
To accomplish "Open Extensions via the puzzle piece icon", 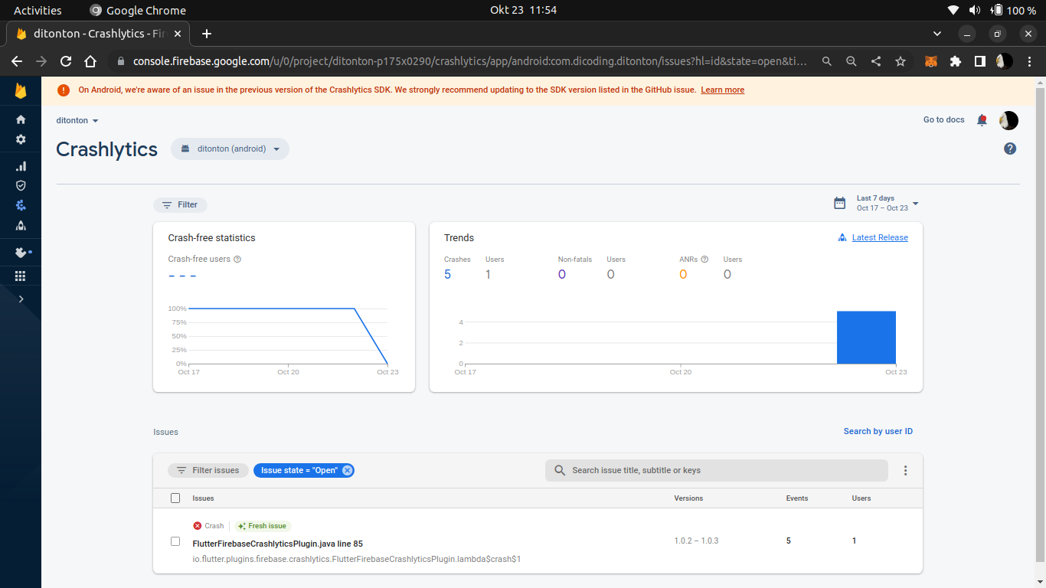I will pos(21,253).
